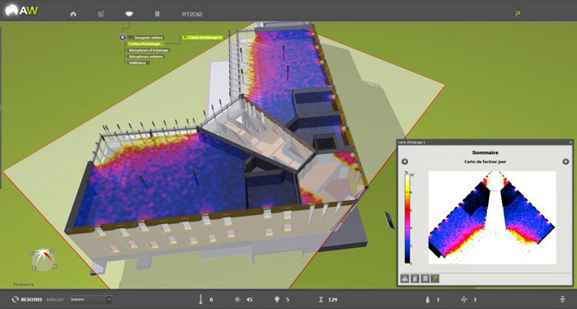Open the home icon in top toolbar

73,14
